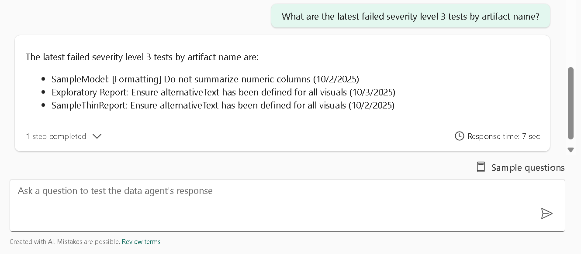
Task: Click the 1 step completed text label
Action: click(x=56, y=136)
